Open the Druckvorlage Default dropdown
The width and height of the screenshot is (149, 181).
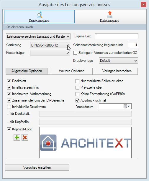[118, 61]
